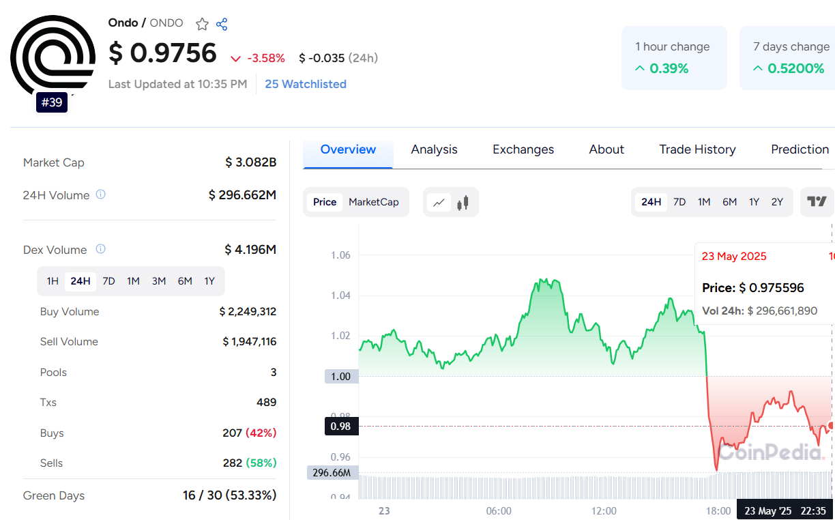Select 1Y chart range option
Image resolution: width=835 pixels, height=520 pixels.
754,202
